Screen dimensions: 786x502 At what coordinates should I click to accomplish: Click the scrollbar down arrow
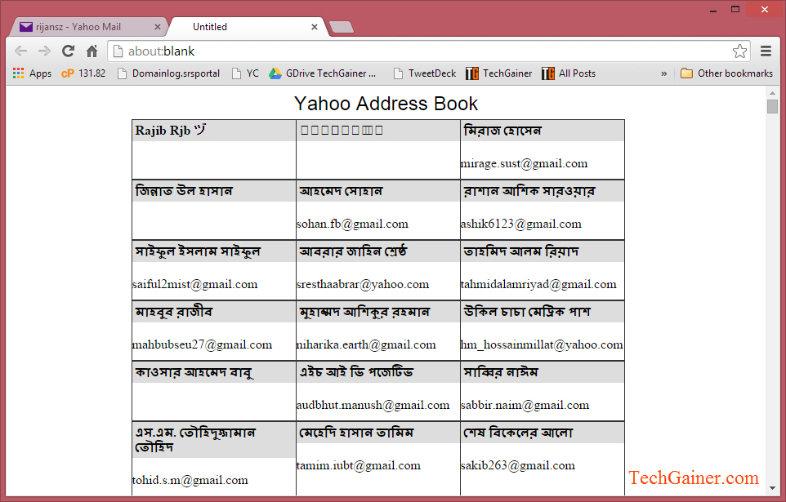pos(773,490)
